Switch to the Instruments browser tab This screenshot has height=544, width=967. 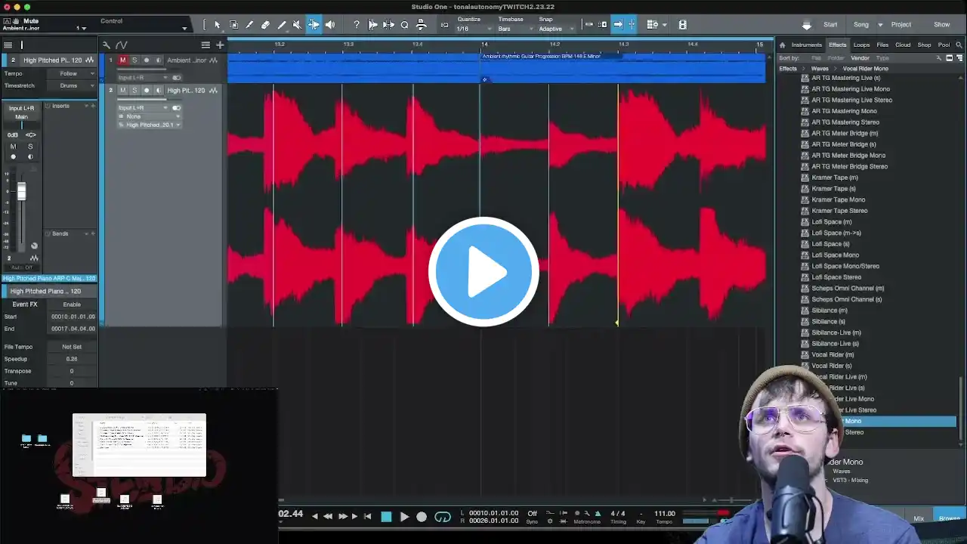click(807, 45)
